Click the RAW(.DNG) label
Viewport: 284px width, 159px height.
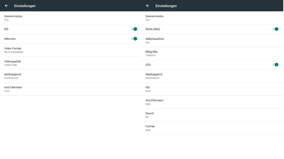pos(153,29)
